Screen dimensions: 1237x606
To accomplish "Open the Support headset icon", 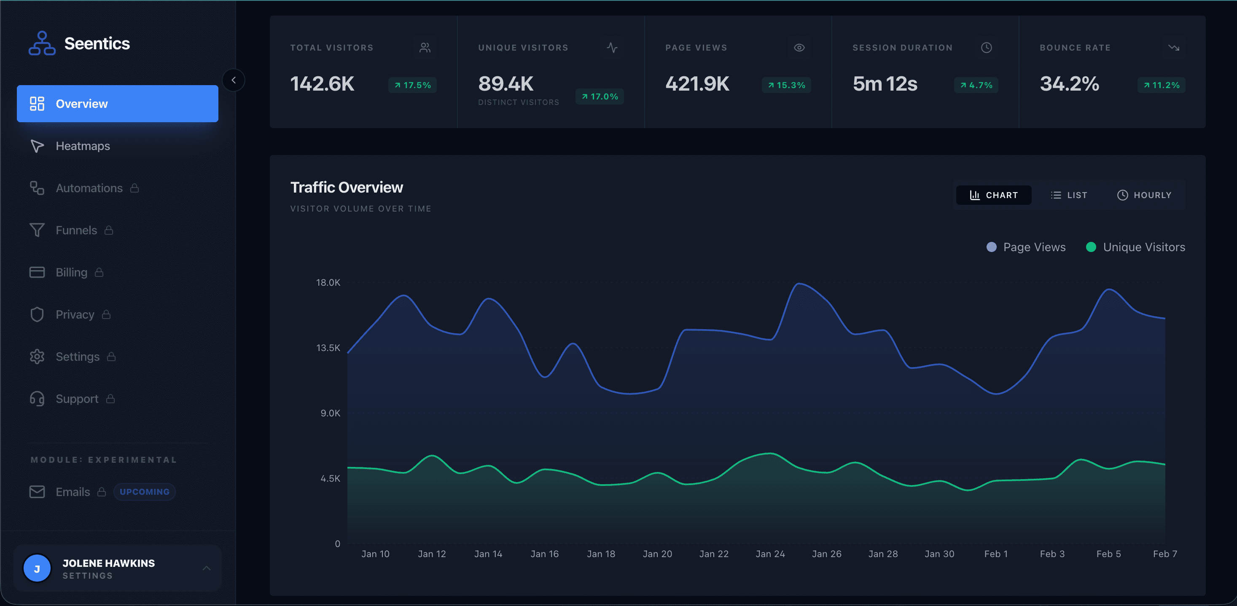I will click(37, 399).
